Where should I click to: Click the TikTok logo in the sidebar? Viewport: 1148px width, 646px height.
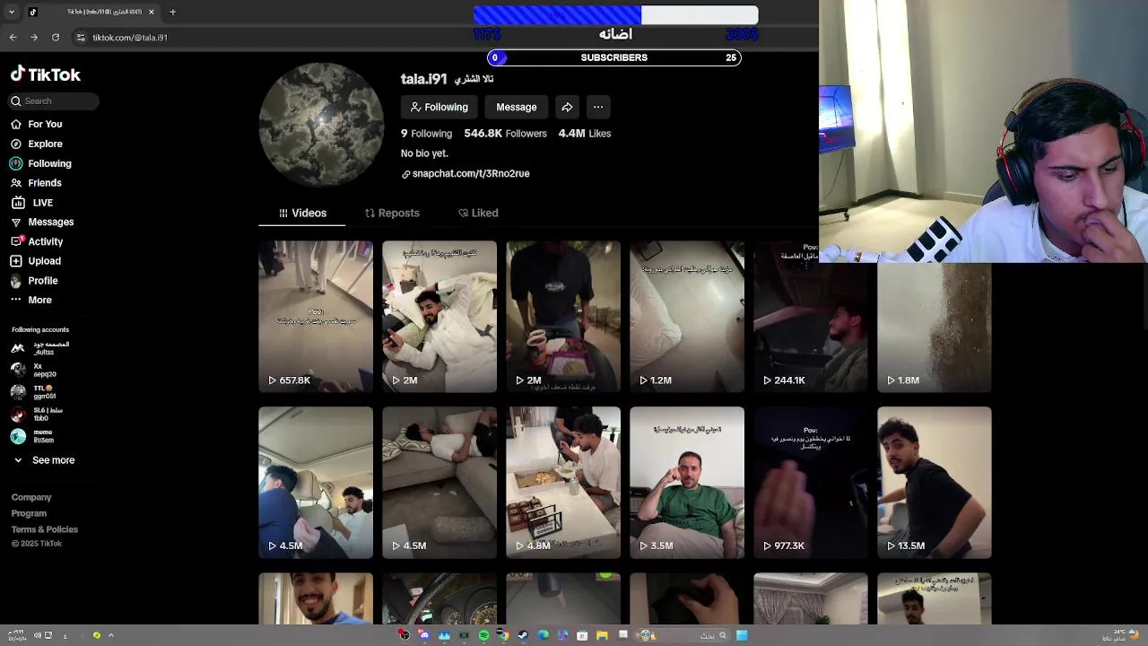click(45, 74)
